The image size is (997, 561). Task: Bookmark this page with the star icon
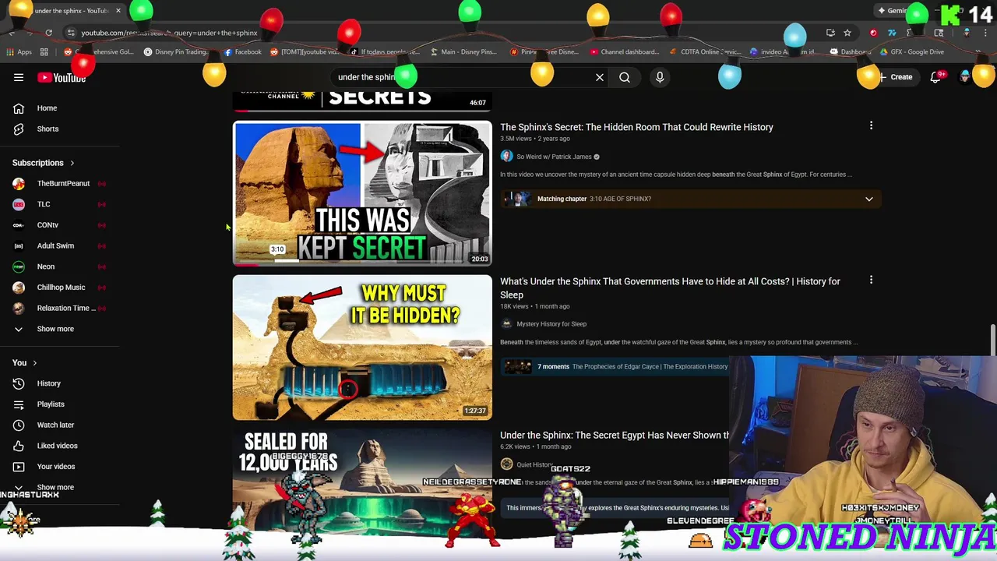click(847, 33)
